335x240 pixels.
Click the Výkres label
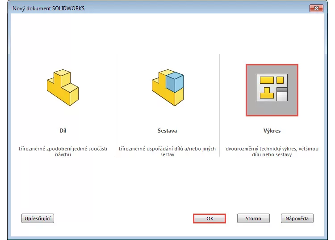tap(272, 131)
